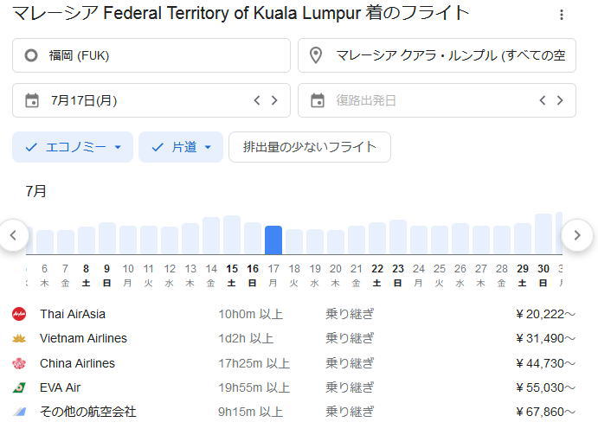Click the 7月 month label
598x435 pixels.
pos(35,191)
